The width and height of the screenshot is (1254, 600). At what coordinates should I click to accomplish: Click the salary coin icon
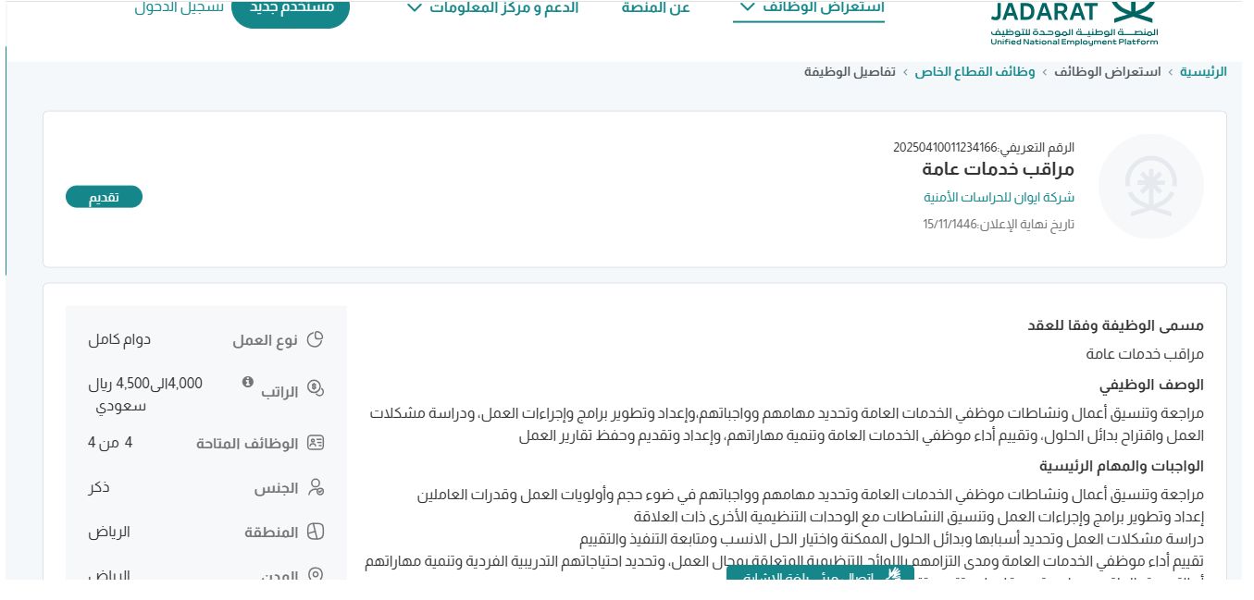316,389
